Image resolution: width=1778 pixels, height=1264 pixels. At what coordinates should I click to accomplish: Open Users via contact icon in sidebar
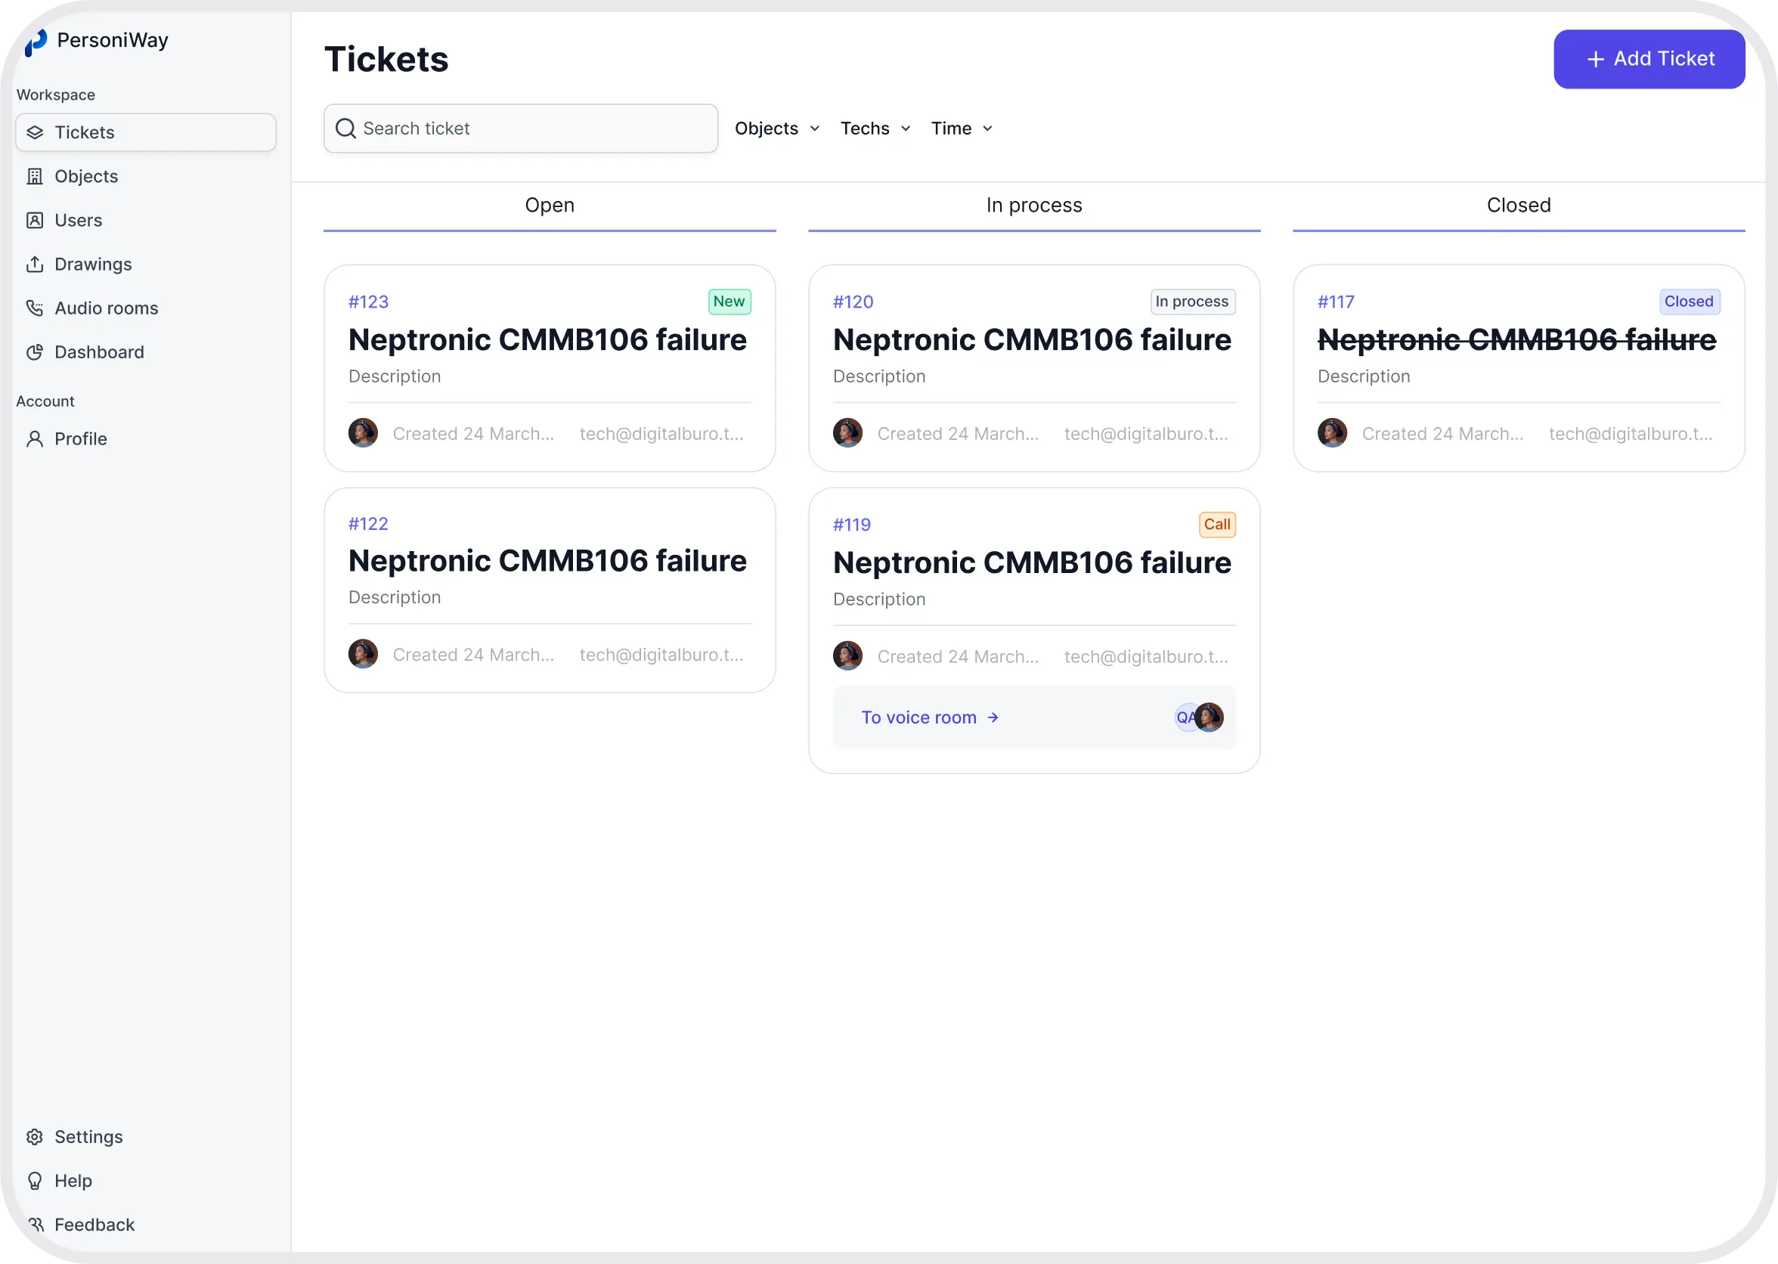[x=34, y=220]
